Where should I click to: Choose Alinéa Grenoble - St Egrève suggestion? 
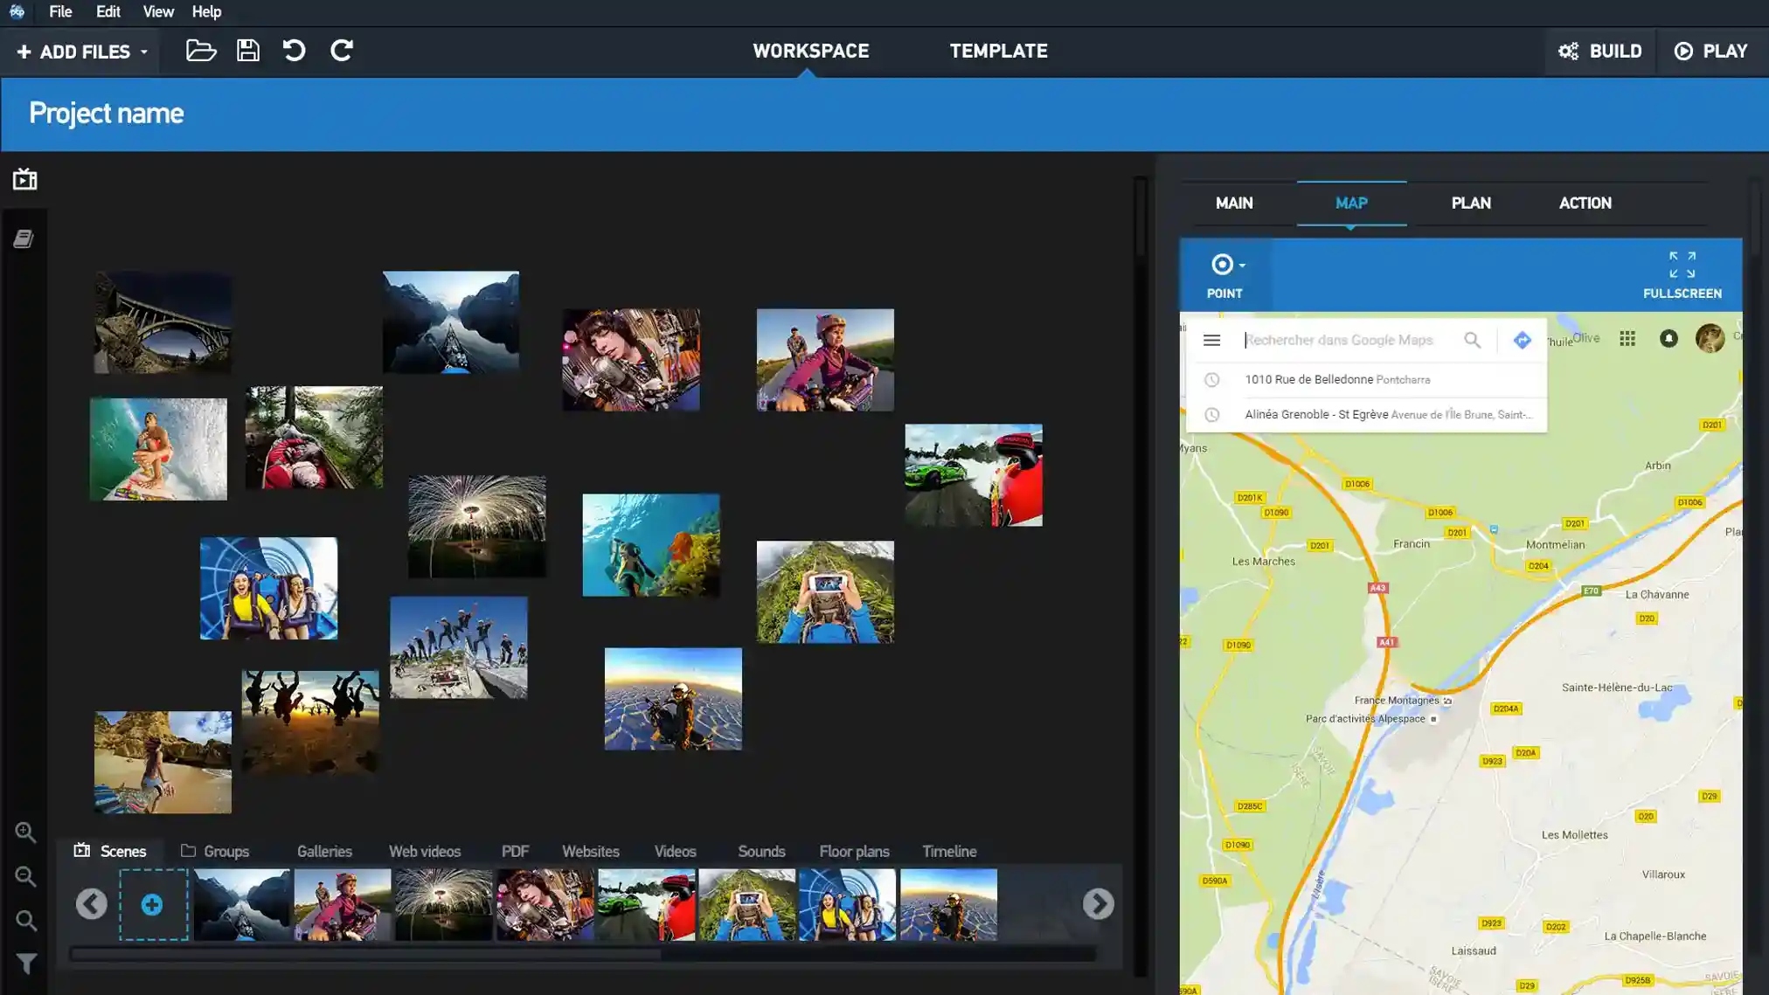coord(1366,414)
